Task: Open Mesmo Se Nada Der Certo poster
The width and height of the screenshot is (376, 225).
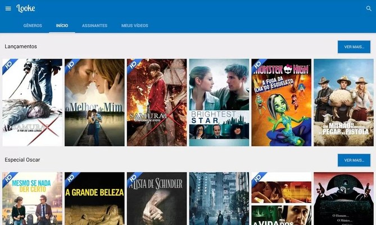Action: pos(33,199)
